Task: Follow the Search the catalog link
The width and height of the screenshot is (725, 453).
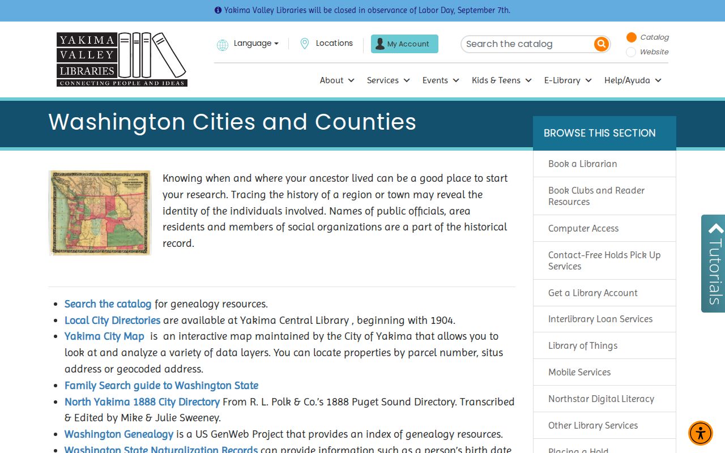Action: (x=108, y=304)
